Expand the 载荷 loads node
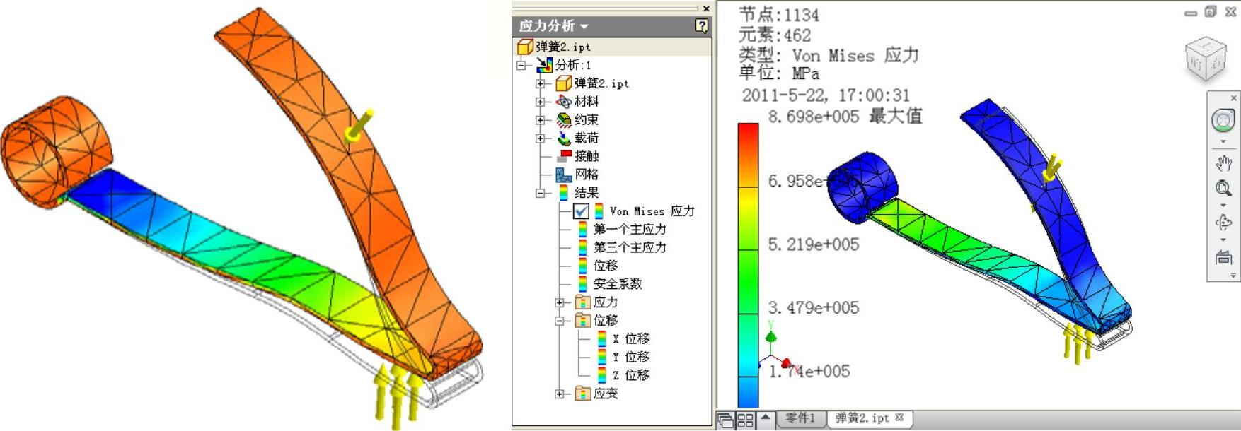 tap(541, 138)
